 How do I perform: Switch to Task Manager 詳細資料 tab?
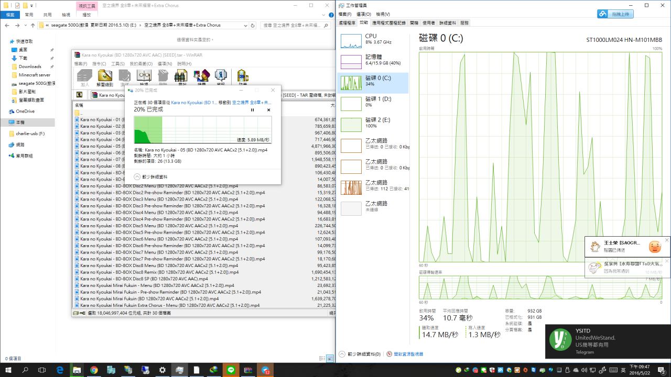click(x=447, y=23)
